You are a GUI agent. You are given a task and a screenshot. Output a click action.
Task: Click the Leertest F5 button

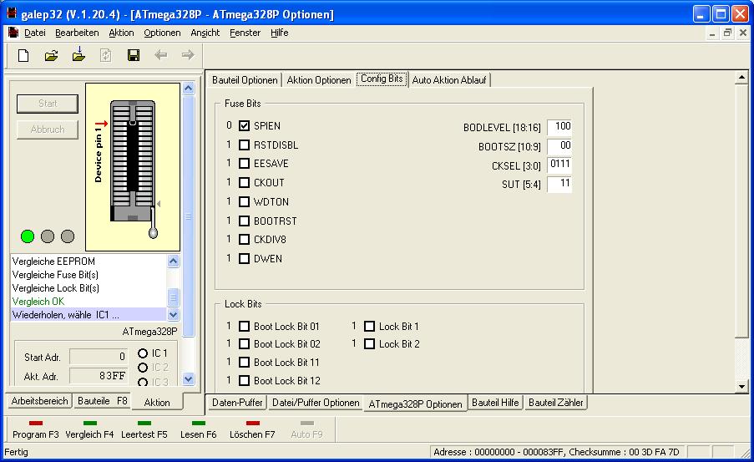click(144, 429)
